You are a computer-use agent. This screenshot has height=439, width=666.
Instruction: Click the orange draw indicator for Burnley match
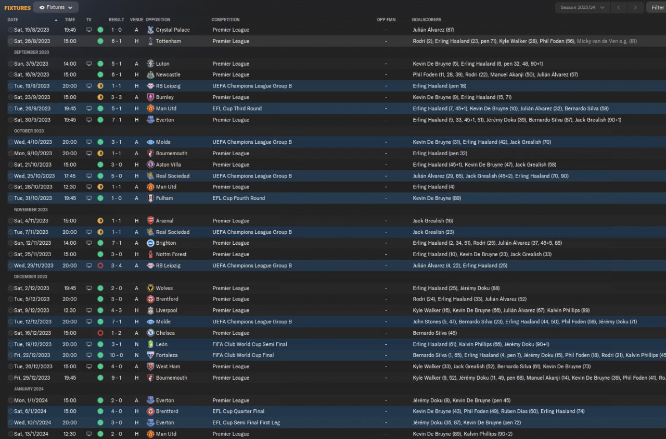(x=100, y=97)
